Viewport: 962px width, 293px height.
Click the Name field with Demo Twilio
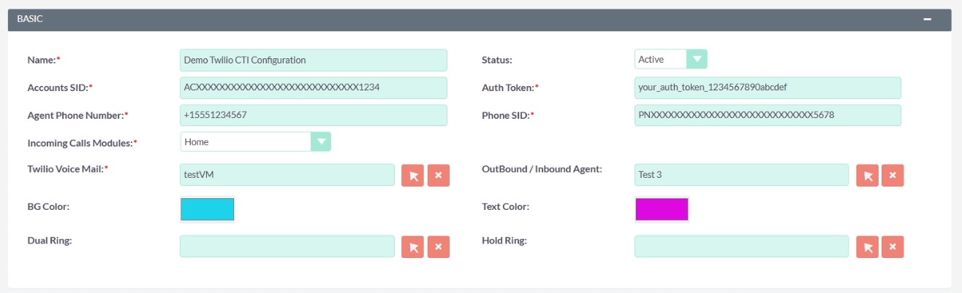point(313,60)
